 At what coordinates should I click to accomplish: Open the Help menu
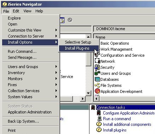click(39, 11)
